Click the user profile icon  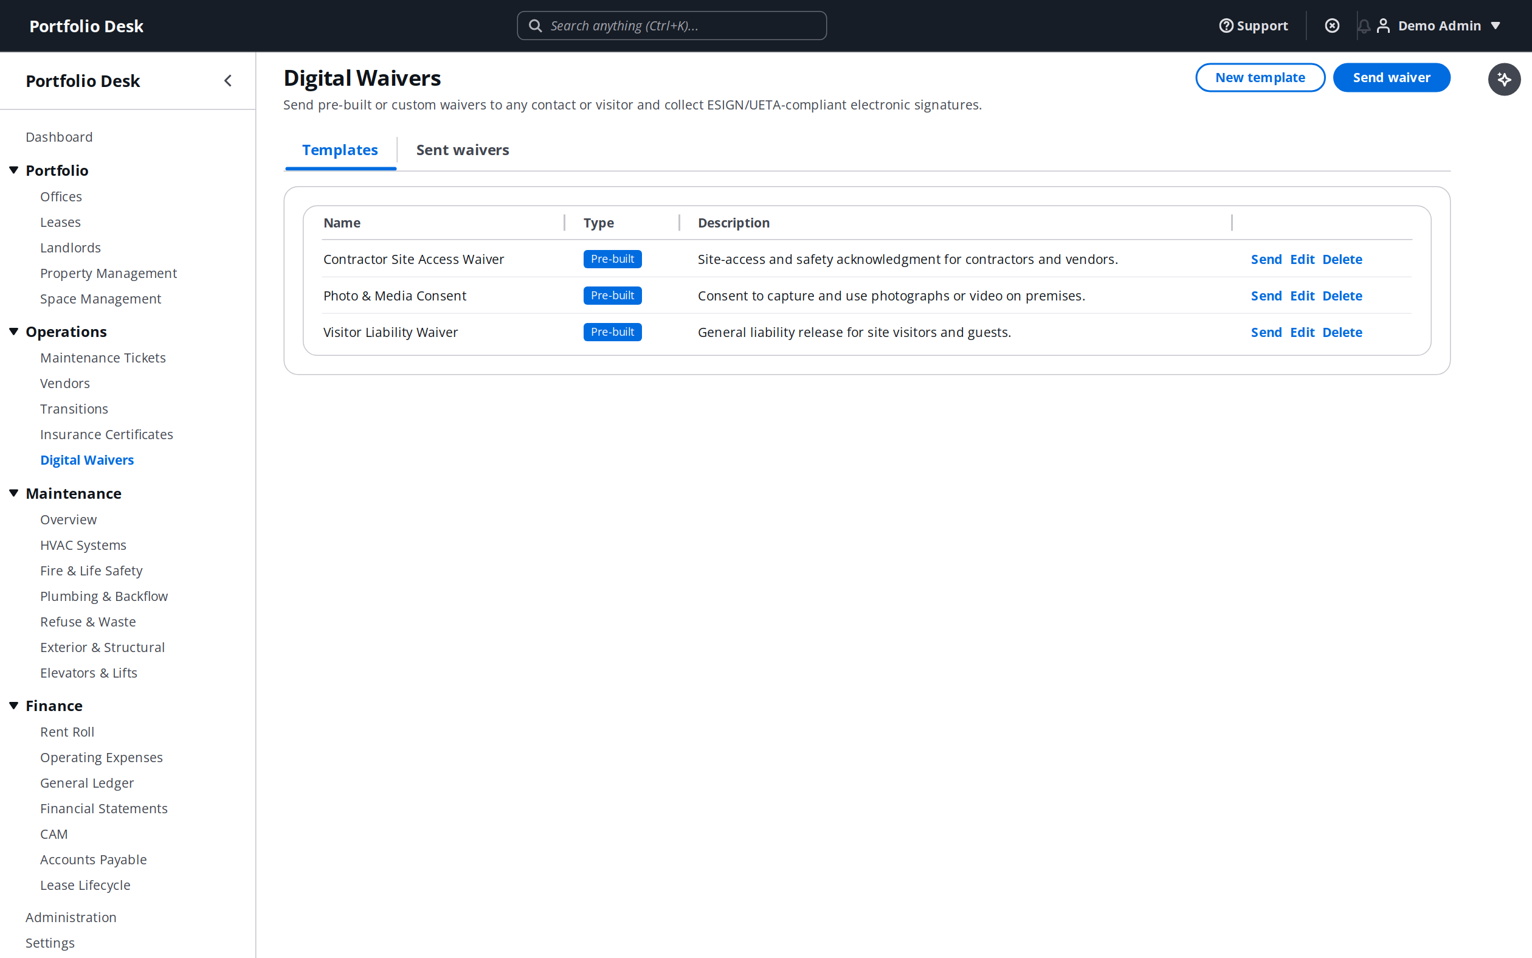point(1383,26)
